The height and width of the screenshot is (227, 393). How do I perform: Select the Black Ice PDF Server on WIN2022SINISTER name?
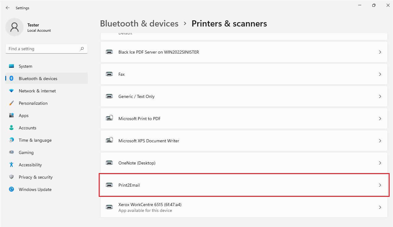point(159,52)
